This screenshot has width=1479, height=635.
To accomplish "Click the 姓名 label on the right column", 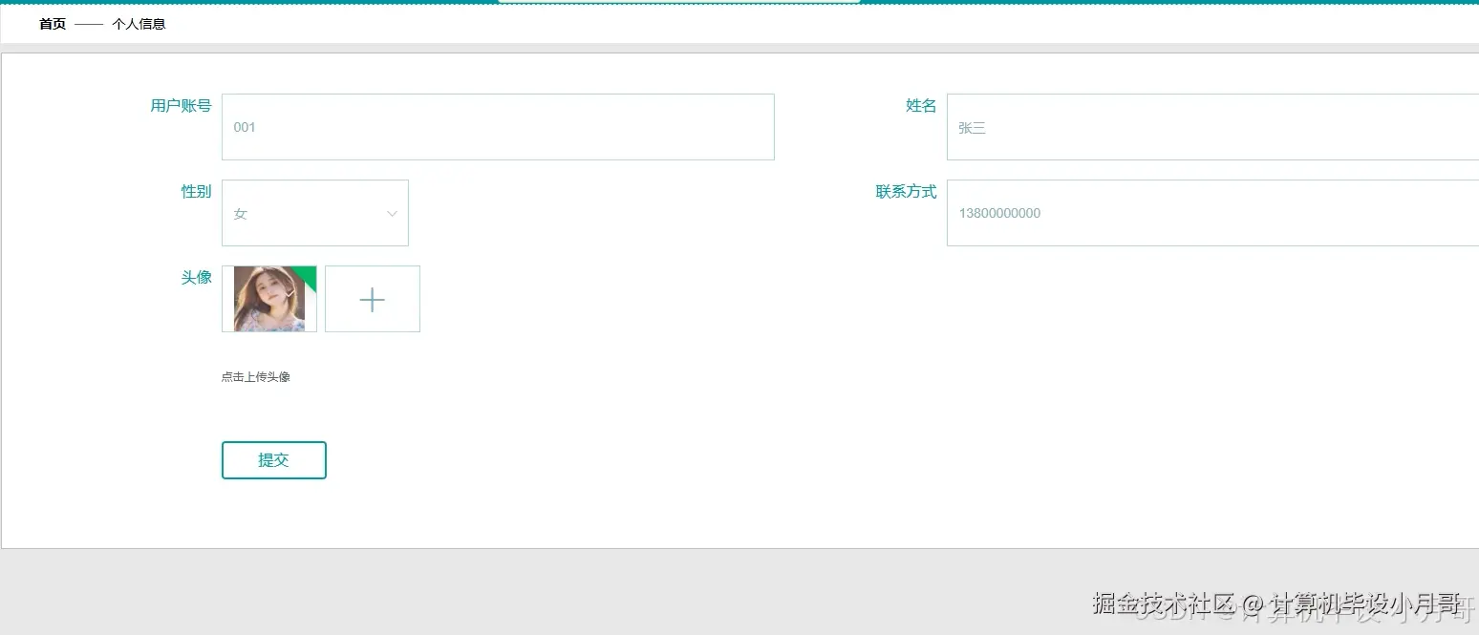I will click(920, 106).
